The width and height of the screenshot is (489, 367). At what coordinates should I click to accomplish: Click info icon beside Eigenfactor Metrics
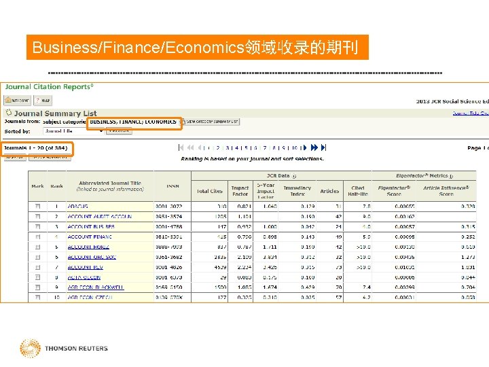pos(451,176)
